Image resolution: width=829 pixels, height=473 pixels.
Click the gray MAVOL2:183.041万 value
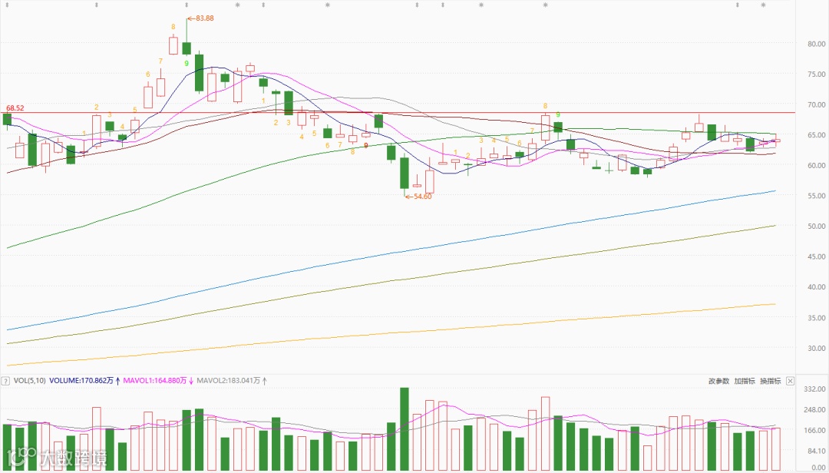[229, 380]
